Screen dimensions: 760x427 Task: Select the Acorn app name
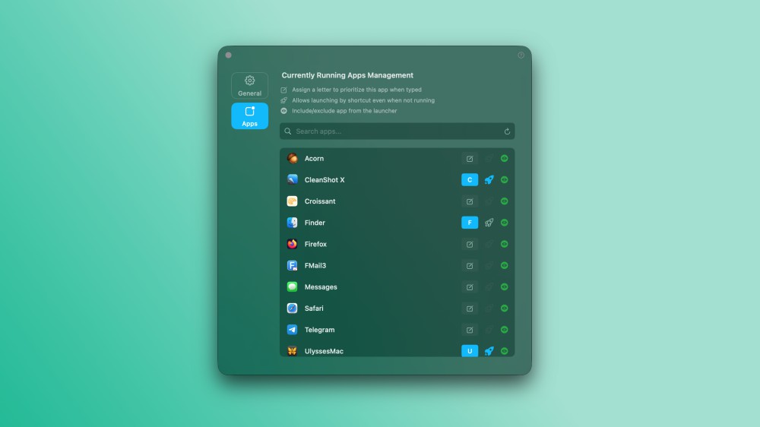[x=314, y=159]
